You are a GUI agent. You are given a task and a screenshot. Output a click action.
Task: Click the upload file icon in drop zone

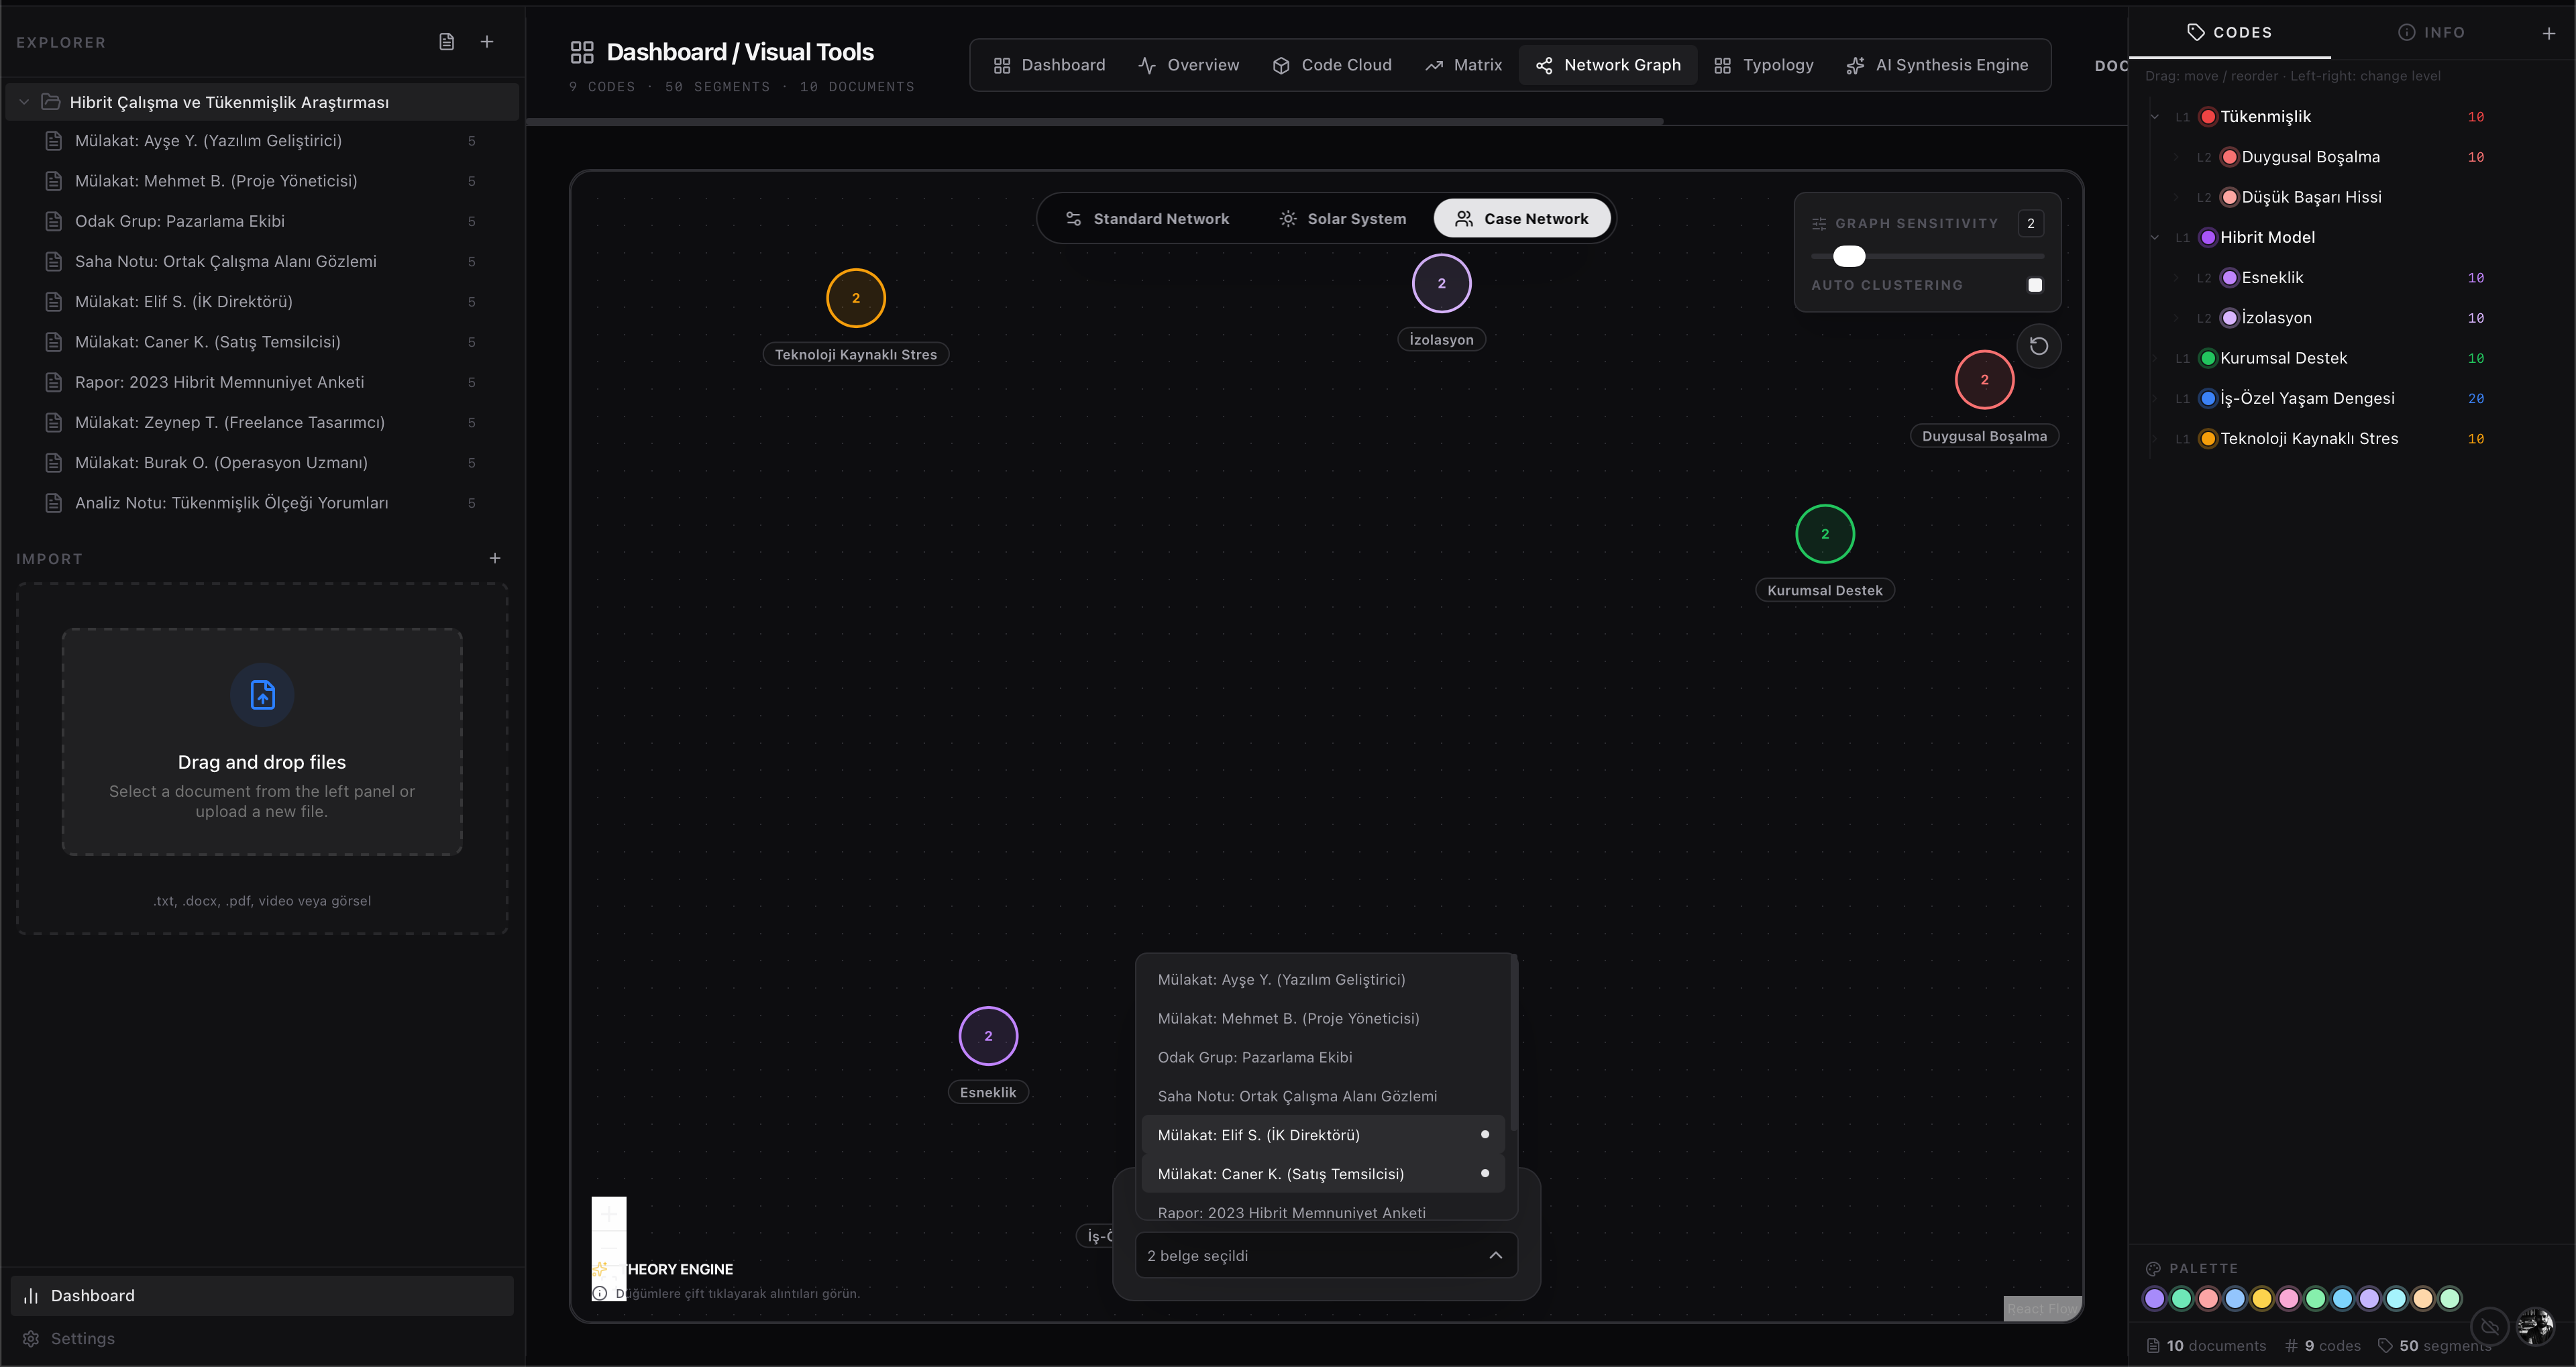[x=262, y=694]
